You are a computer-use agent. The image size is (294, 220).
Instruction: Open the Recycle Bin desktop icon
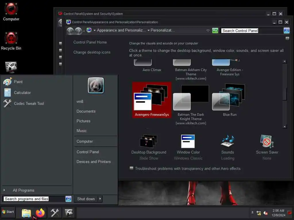coord(11,41)
